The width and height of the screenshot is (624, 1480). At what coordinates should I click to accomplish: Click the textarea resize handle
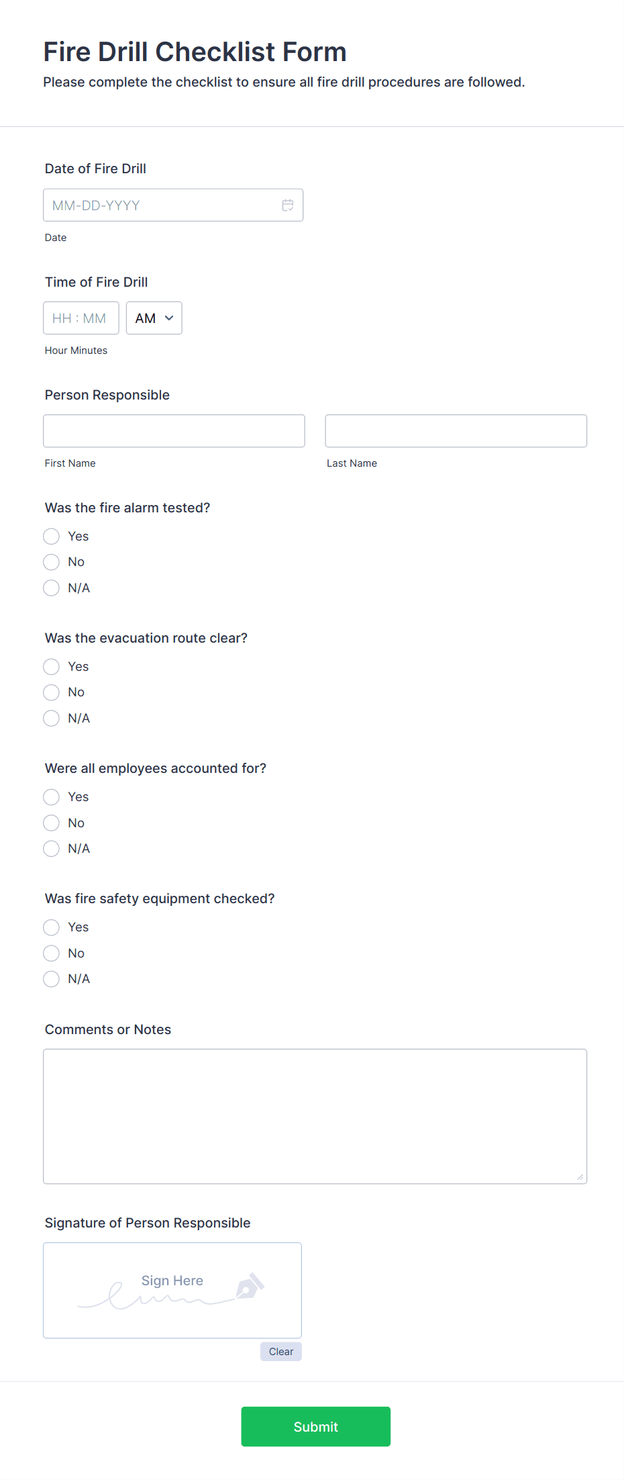pos(580,1177)
